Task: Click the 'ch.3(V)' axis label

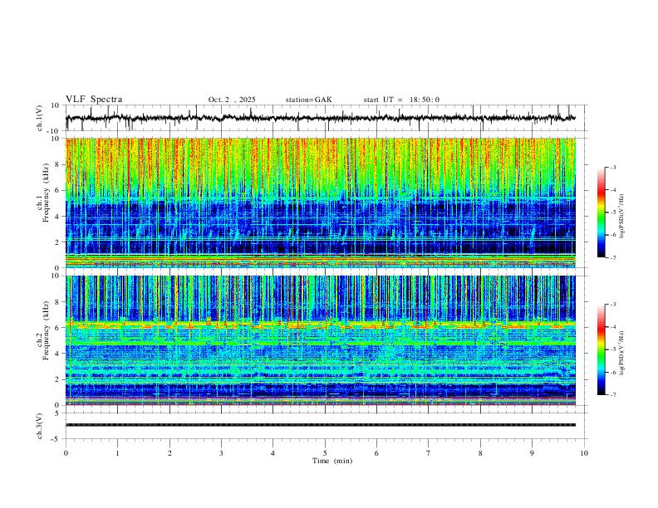Action: [40, 426]
